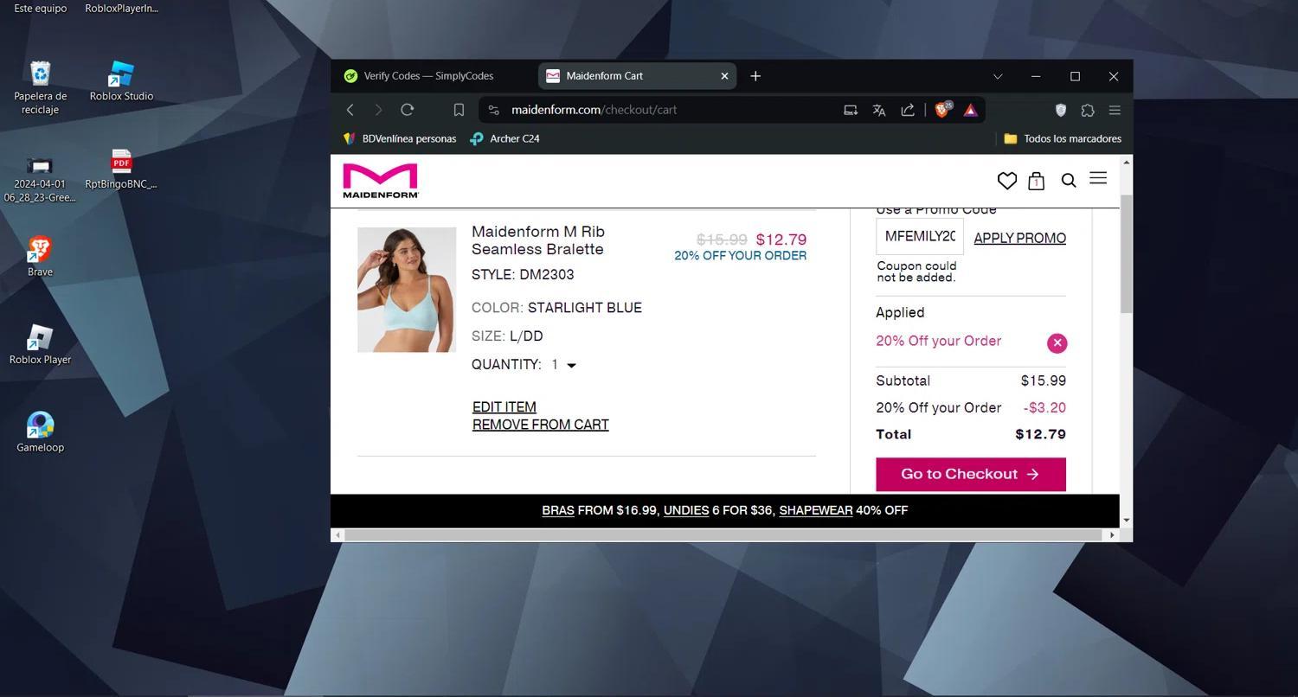Select the Brave desktop shortcut
The image size is (1298, 697).
[40, 256]
